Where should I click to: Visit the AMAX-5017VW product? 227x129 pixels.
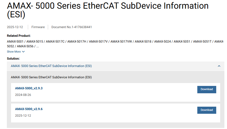121,42
